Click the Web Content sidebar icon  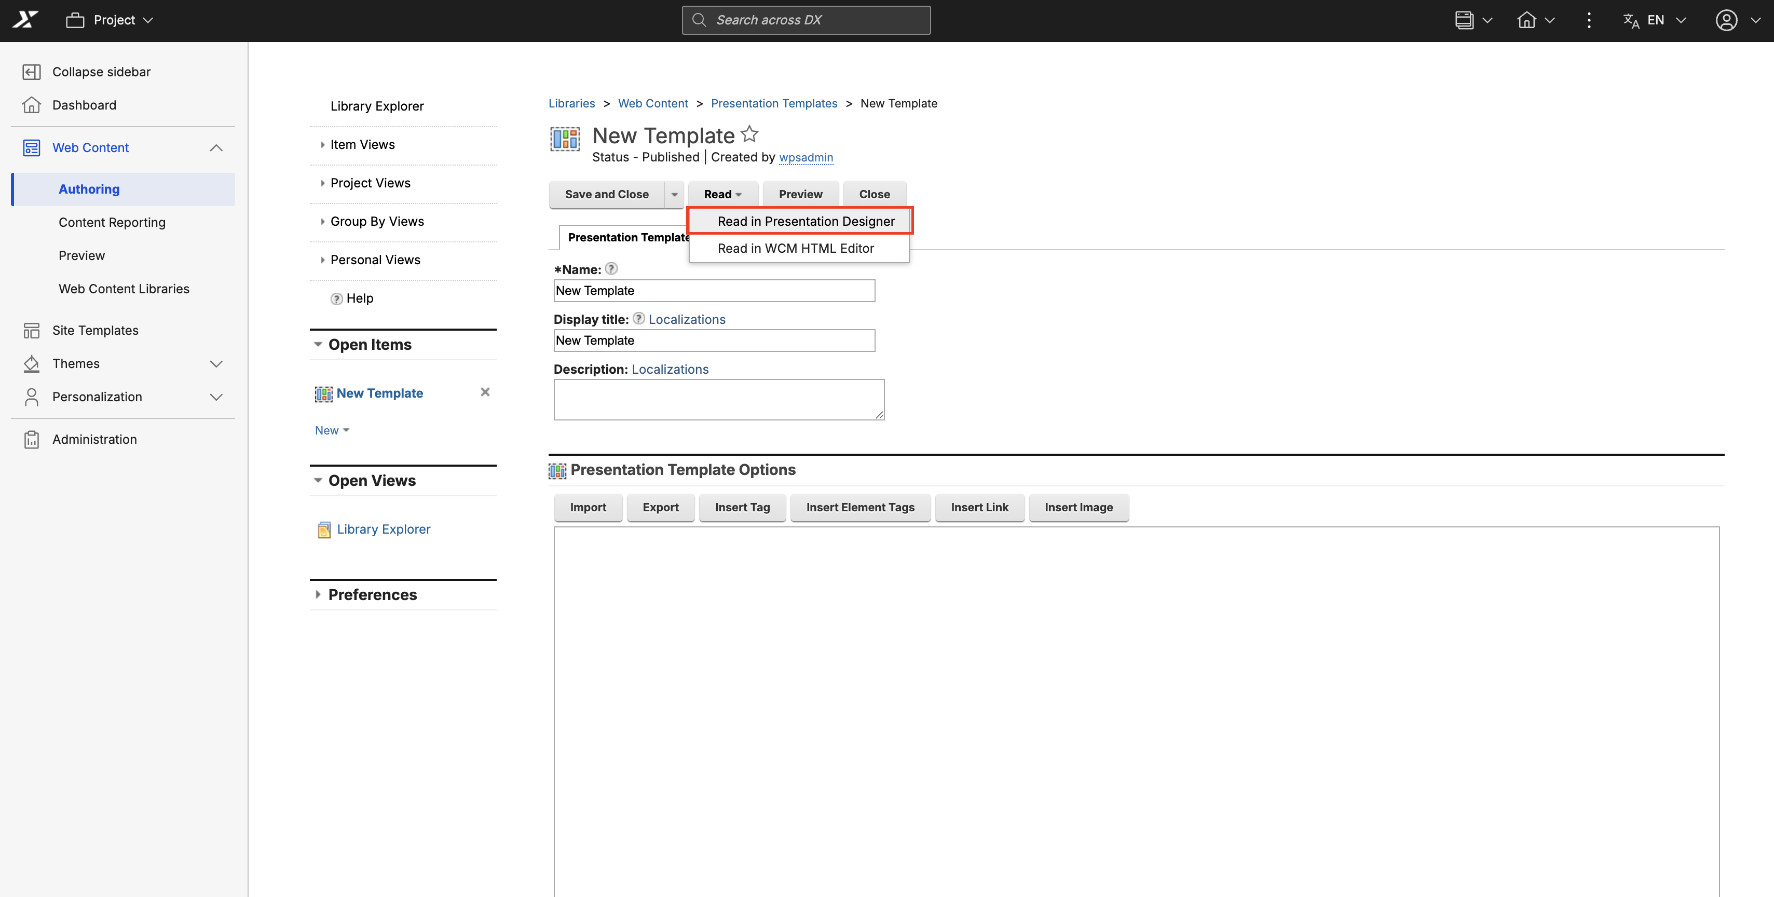pos(31,147)
